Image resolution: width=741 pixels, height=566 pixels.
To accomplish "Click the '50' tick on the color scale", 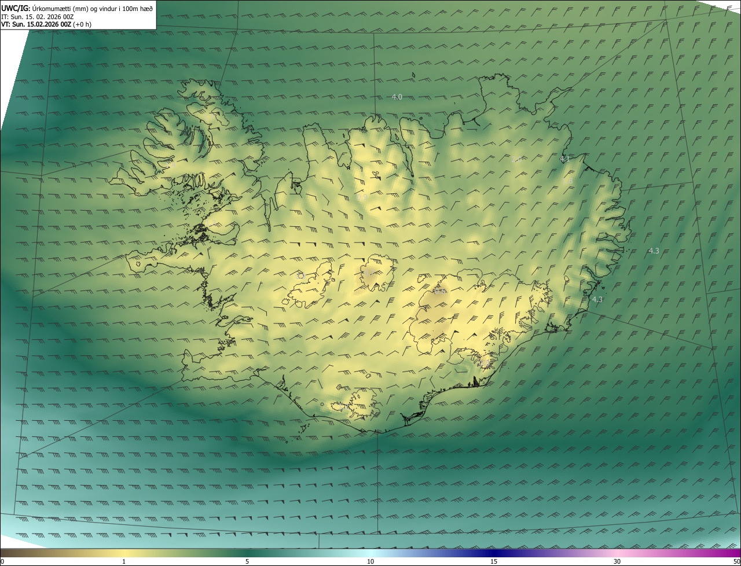I will [x=737, y=562].
